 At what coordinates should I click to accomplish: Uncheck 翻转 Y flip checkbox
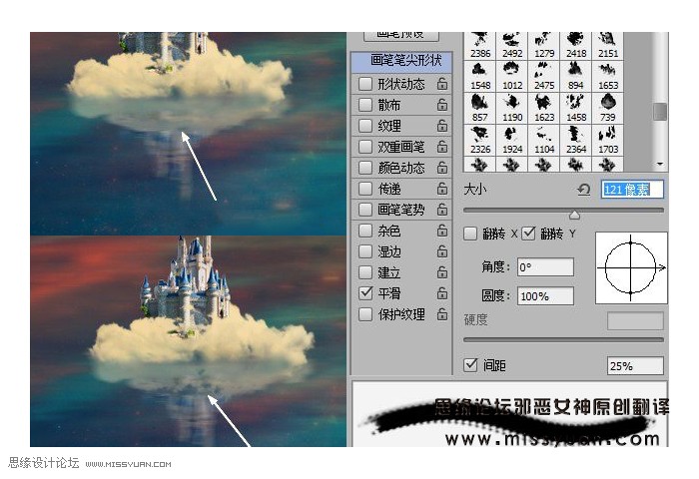coord(528,234)
